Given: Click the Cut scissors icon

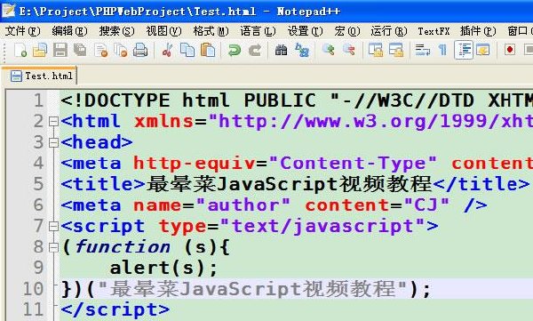Looking at the screenshot, I should 167,50.
